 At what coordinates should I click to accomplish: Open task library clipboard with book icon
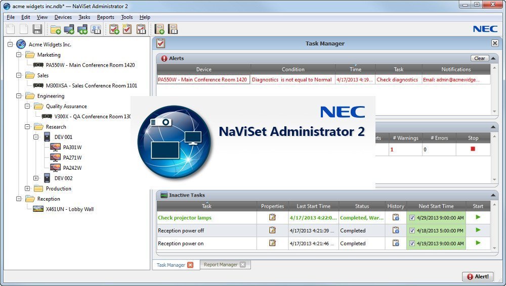coord(141,29)
